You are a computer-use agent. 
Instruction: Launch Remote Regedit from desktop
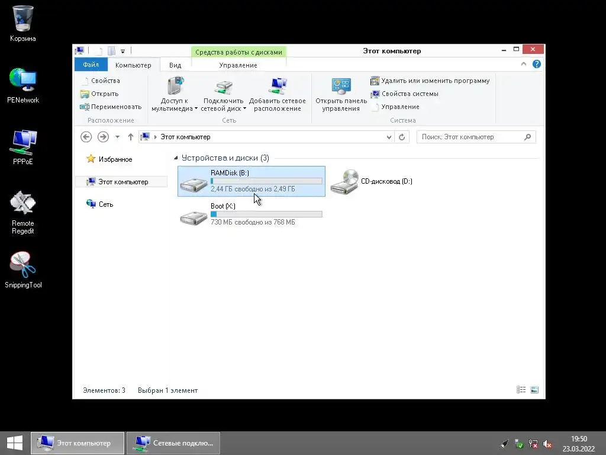23,213
